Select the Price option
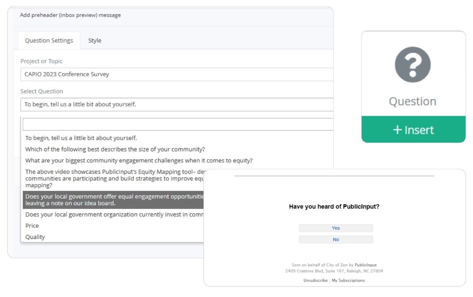Screen dimensions: 473x297 (x=32, y=226)
